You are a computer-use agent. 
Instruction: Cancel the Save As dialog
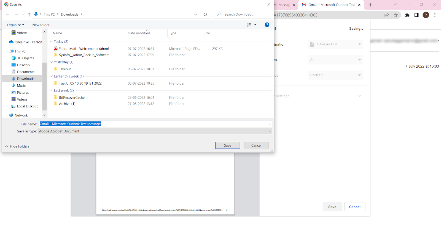(256, 145)
